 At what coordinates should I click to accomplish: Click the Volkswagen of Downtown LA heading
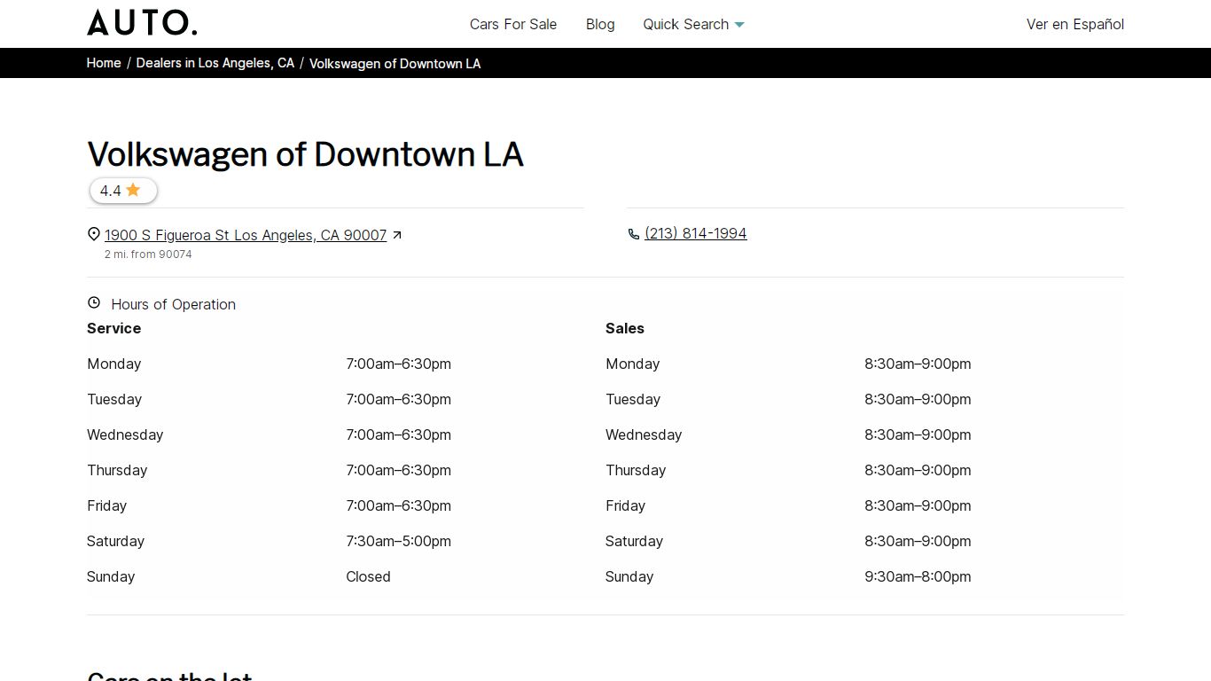pyautogui.click(x=306, y=154)
